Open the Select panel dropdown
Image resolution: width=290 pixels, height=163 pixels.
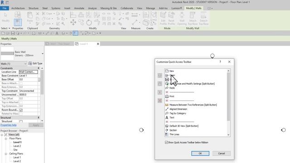coord(5,28)
